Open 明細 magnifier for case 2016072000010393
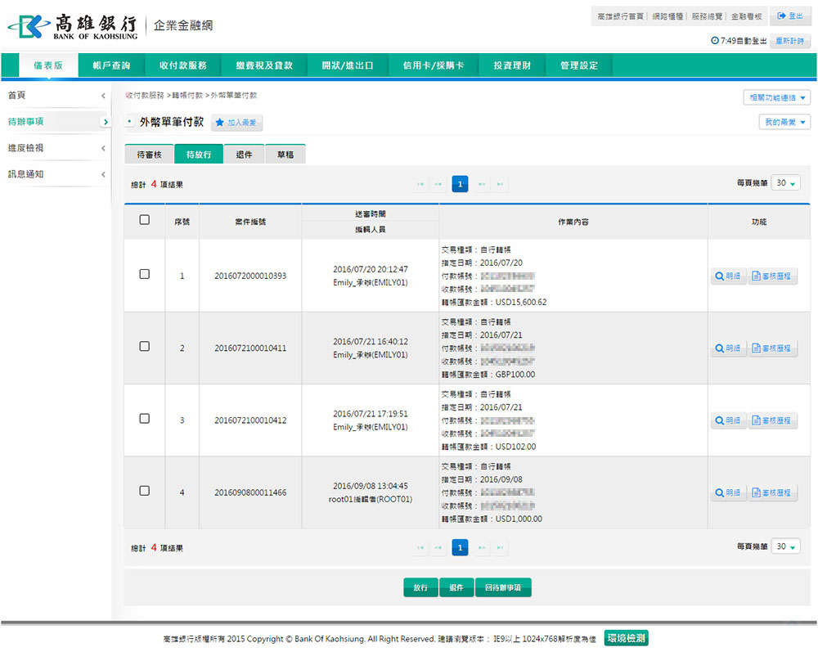Viewport: 818px width, 656px height. point(727,276)
